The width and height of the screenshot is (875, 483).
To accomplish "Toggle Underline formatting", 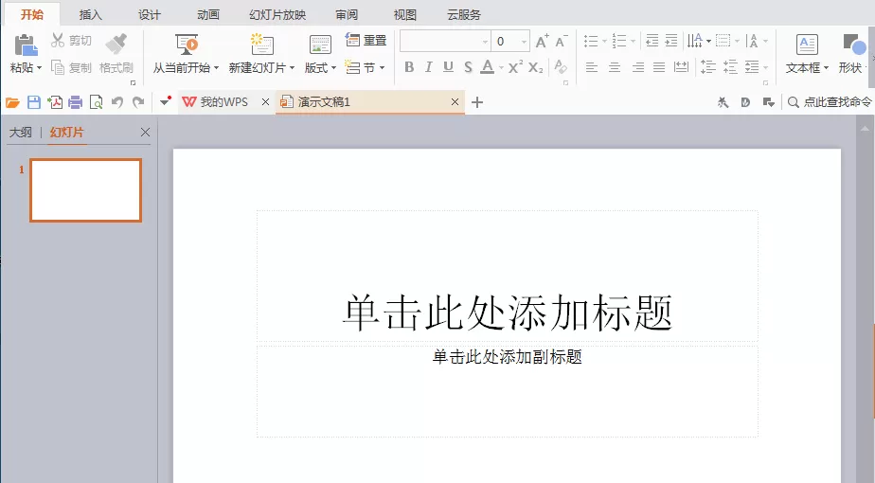I will [448, 67].
